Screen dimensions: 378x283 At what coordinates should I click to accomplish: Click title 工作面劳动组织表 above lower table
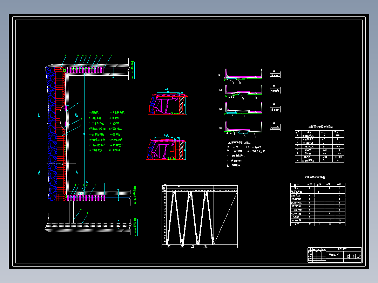coord(314,177)
